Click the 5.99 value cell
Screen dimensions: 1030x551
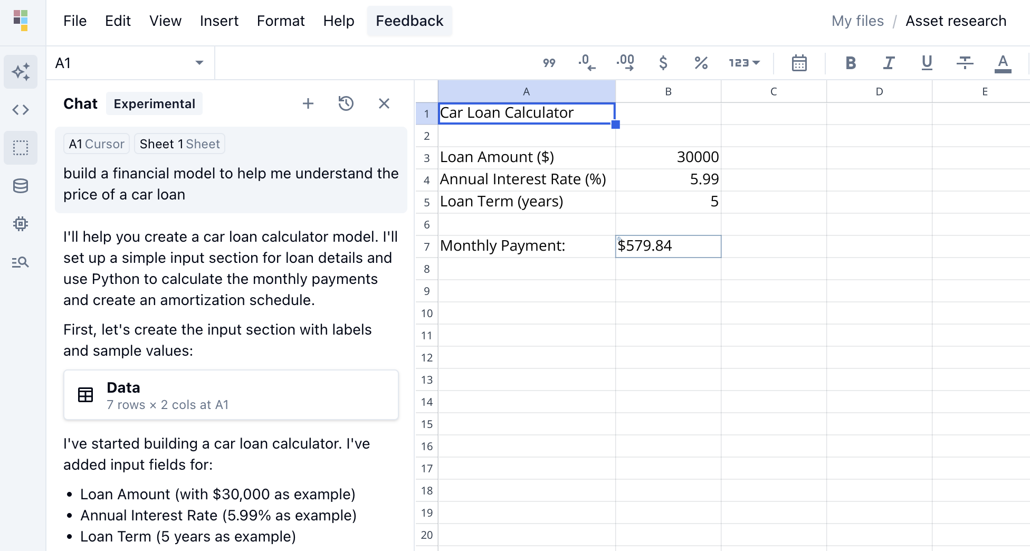(668, 180)
